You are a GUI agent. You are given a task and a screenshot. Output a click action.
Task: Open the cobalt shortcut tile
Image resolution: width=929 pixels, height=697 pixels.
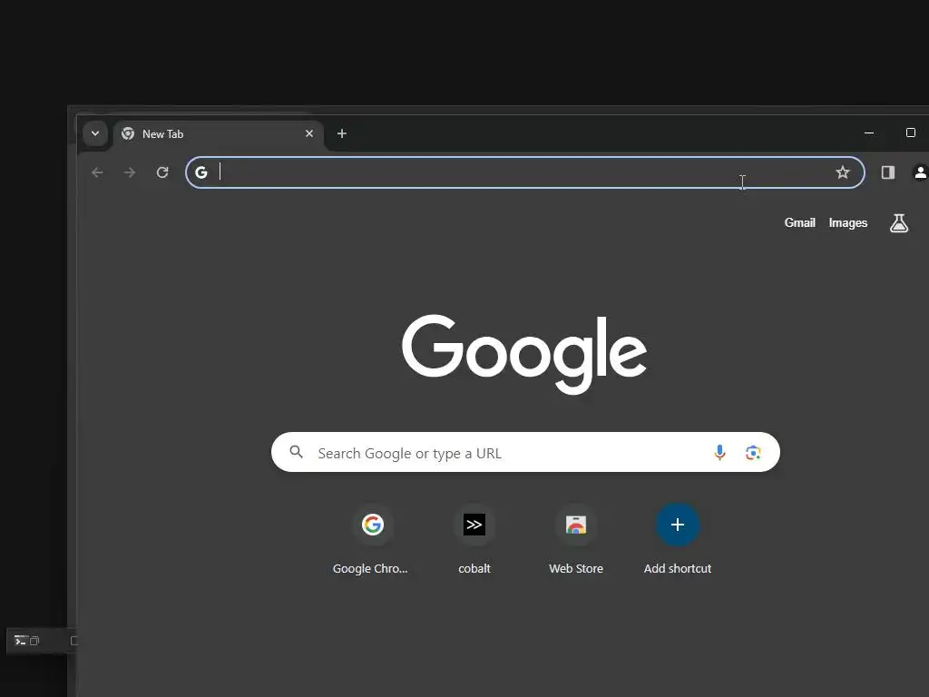[x=474, y=539]
